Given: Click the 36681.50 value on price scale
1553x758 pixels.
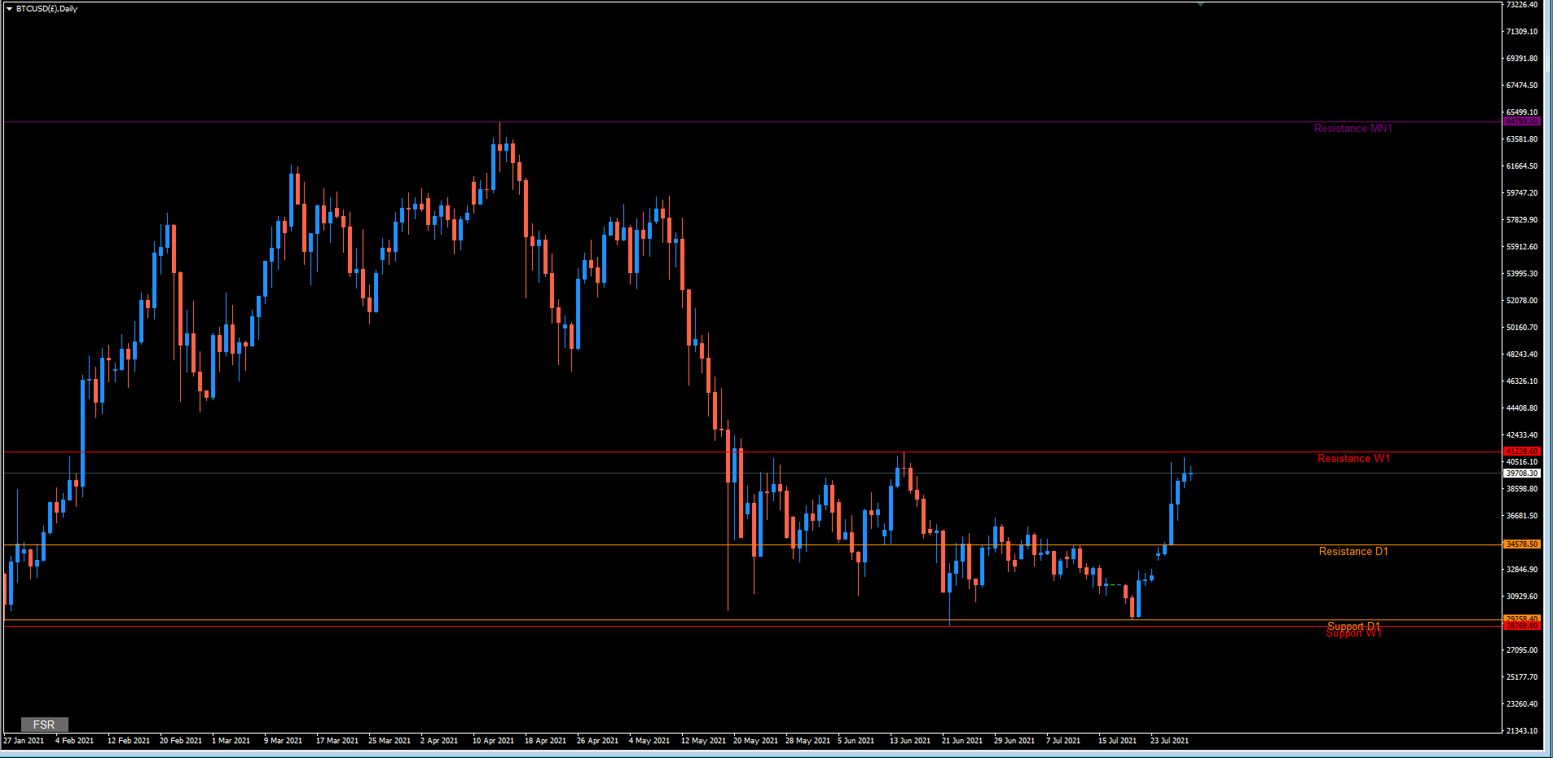Looking at the screenshot, I should click(1522, 516).
